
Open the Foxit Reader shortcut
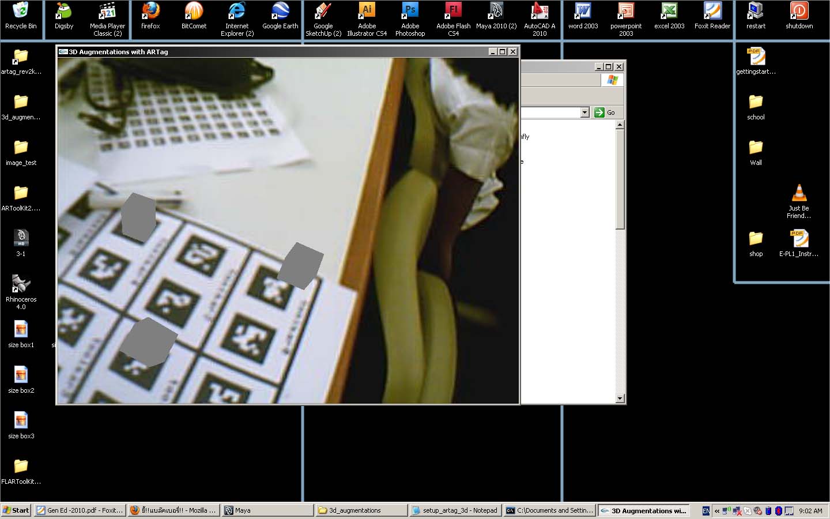[x=712, y=12]
